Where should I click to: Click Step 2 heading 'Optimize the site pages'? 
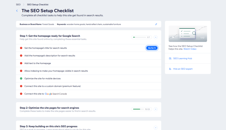[49, 108]
